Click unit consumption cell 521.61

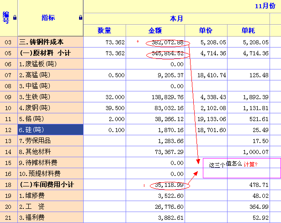pyautogui.click(x=249, y=119)
